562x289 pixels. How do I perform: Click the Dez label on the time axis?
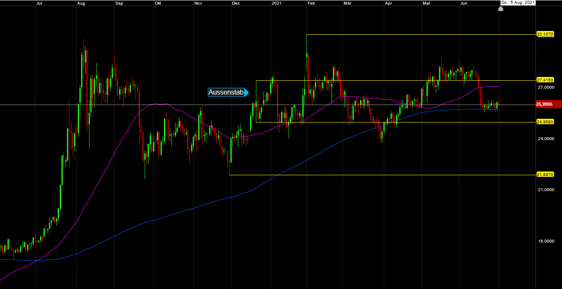pos(235,3)
